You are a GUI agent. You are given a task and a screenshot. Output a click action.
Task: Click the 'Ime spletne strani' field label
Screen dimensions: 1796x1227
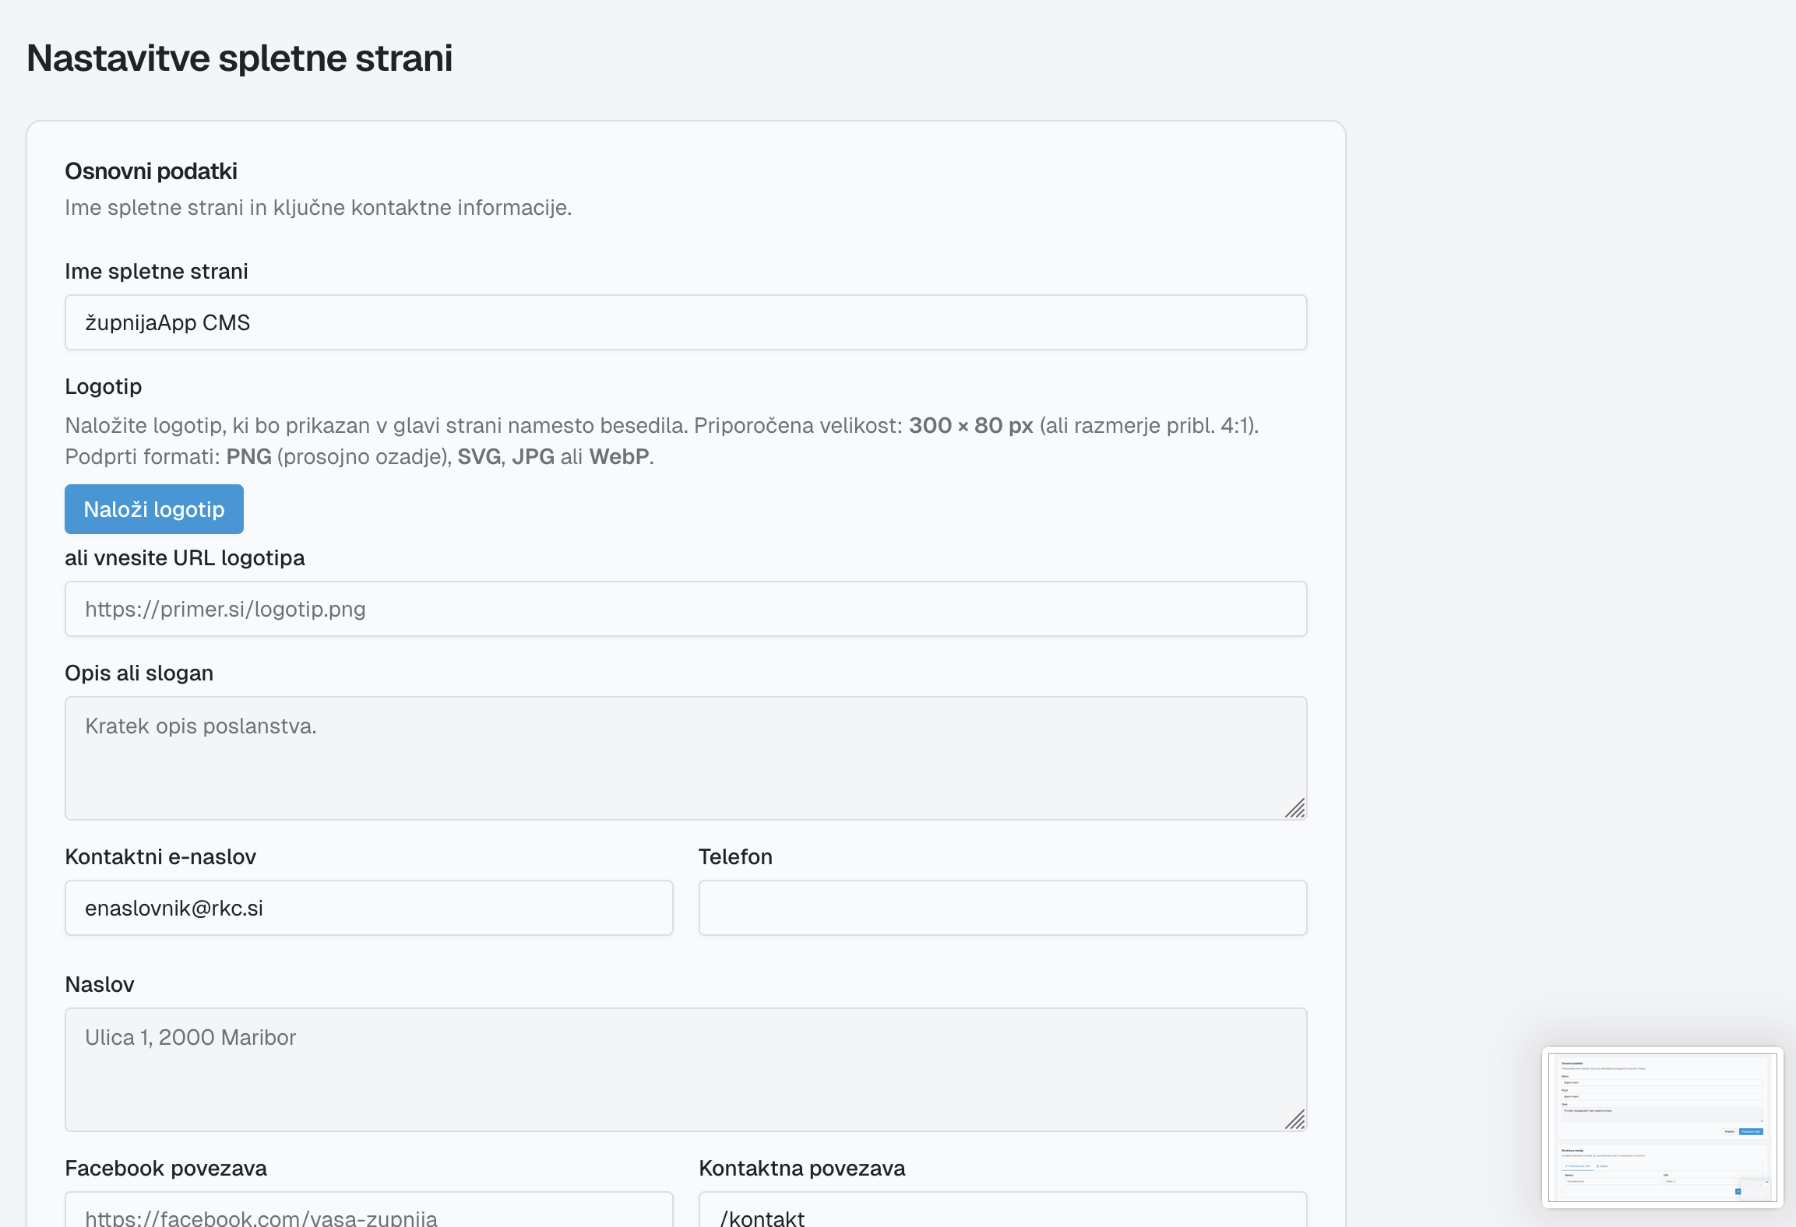pyautogui.click(x=157, y=271)
